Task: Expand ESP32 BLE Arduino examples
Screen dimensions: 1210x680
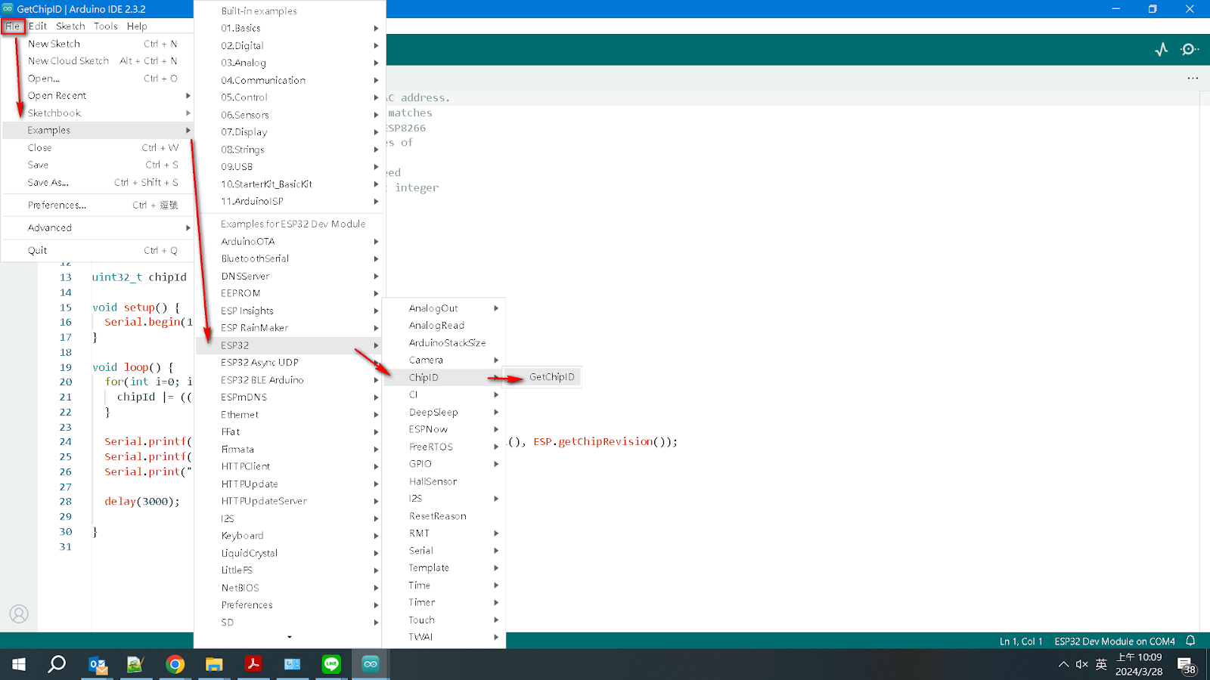Action: [290, 380]
